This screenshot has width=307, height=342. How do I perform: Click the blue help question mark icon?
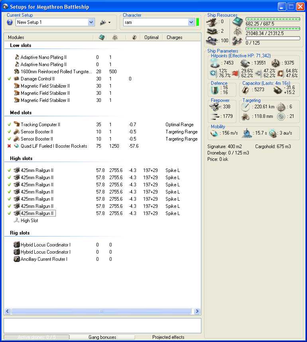point(10,22)
